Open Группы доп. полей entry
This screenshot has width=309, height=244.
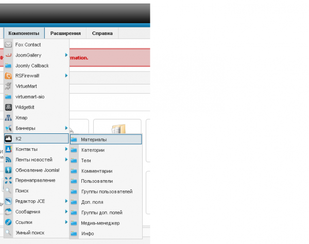click(x=106, y=213)
